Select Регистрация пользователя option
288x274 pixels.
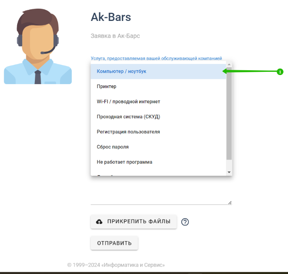point(158,132)
